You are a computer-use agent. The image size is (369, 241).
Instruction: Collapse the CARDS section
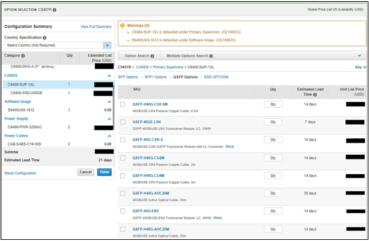tap(109, 76)
